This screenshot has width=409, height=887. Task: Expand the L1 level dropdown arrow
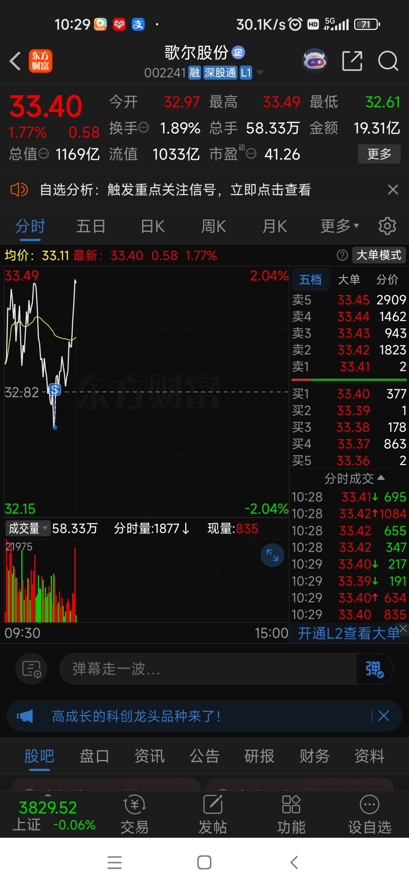pyautogui.click(x=260, y=72)
